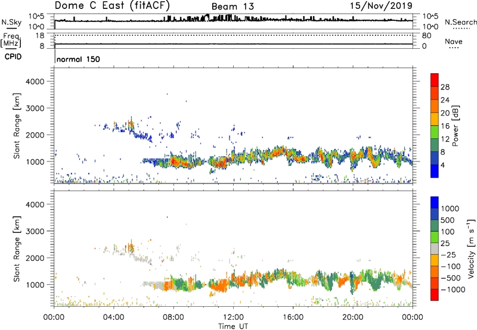Click the 'Time UT' axis title
Screen dimensions: 477x330
click(x=233, y=326)
